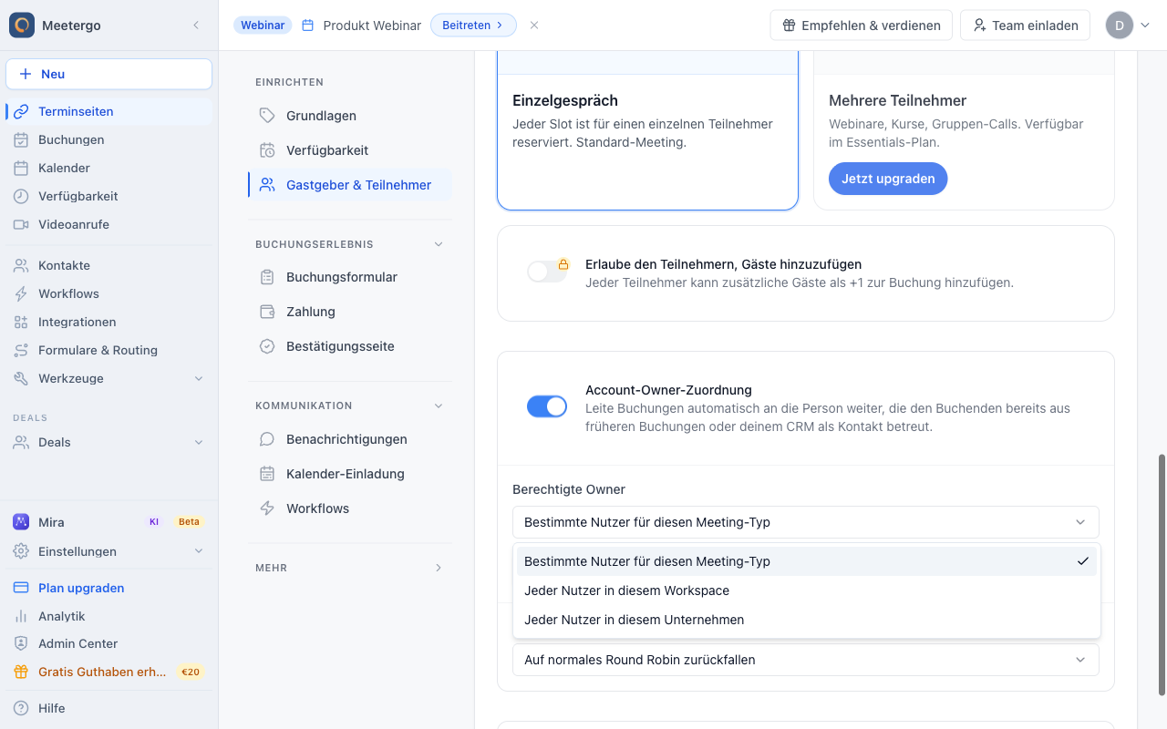1167x729 pixels.
Task: Open the Round Robin fallback dropdown
Action: [x=806, y=660]
